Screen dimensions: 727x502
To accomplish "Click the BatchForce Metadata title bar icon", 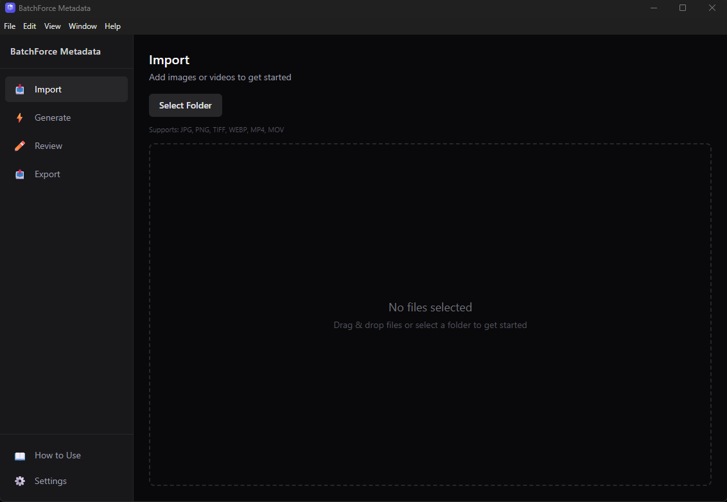I will click(9, 8).
